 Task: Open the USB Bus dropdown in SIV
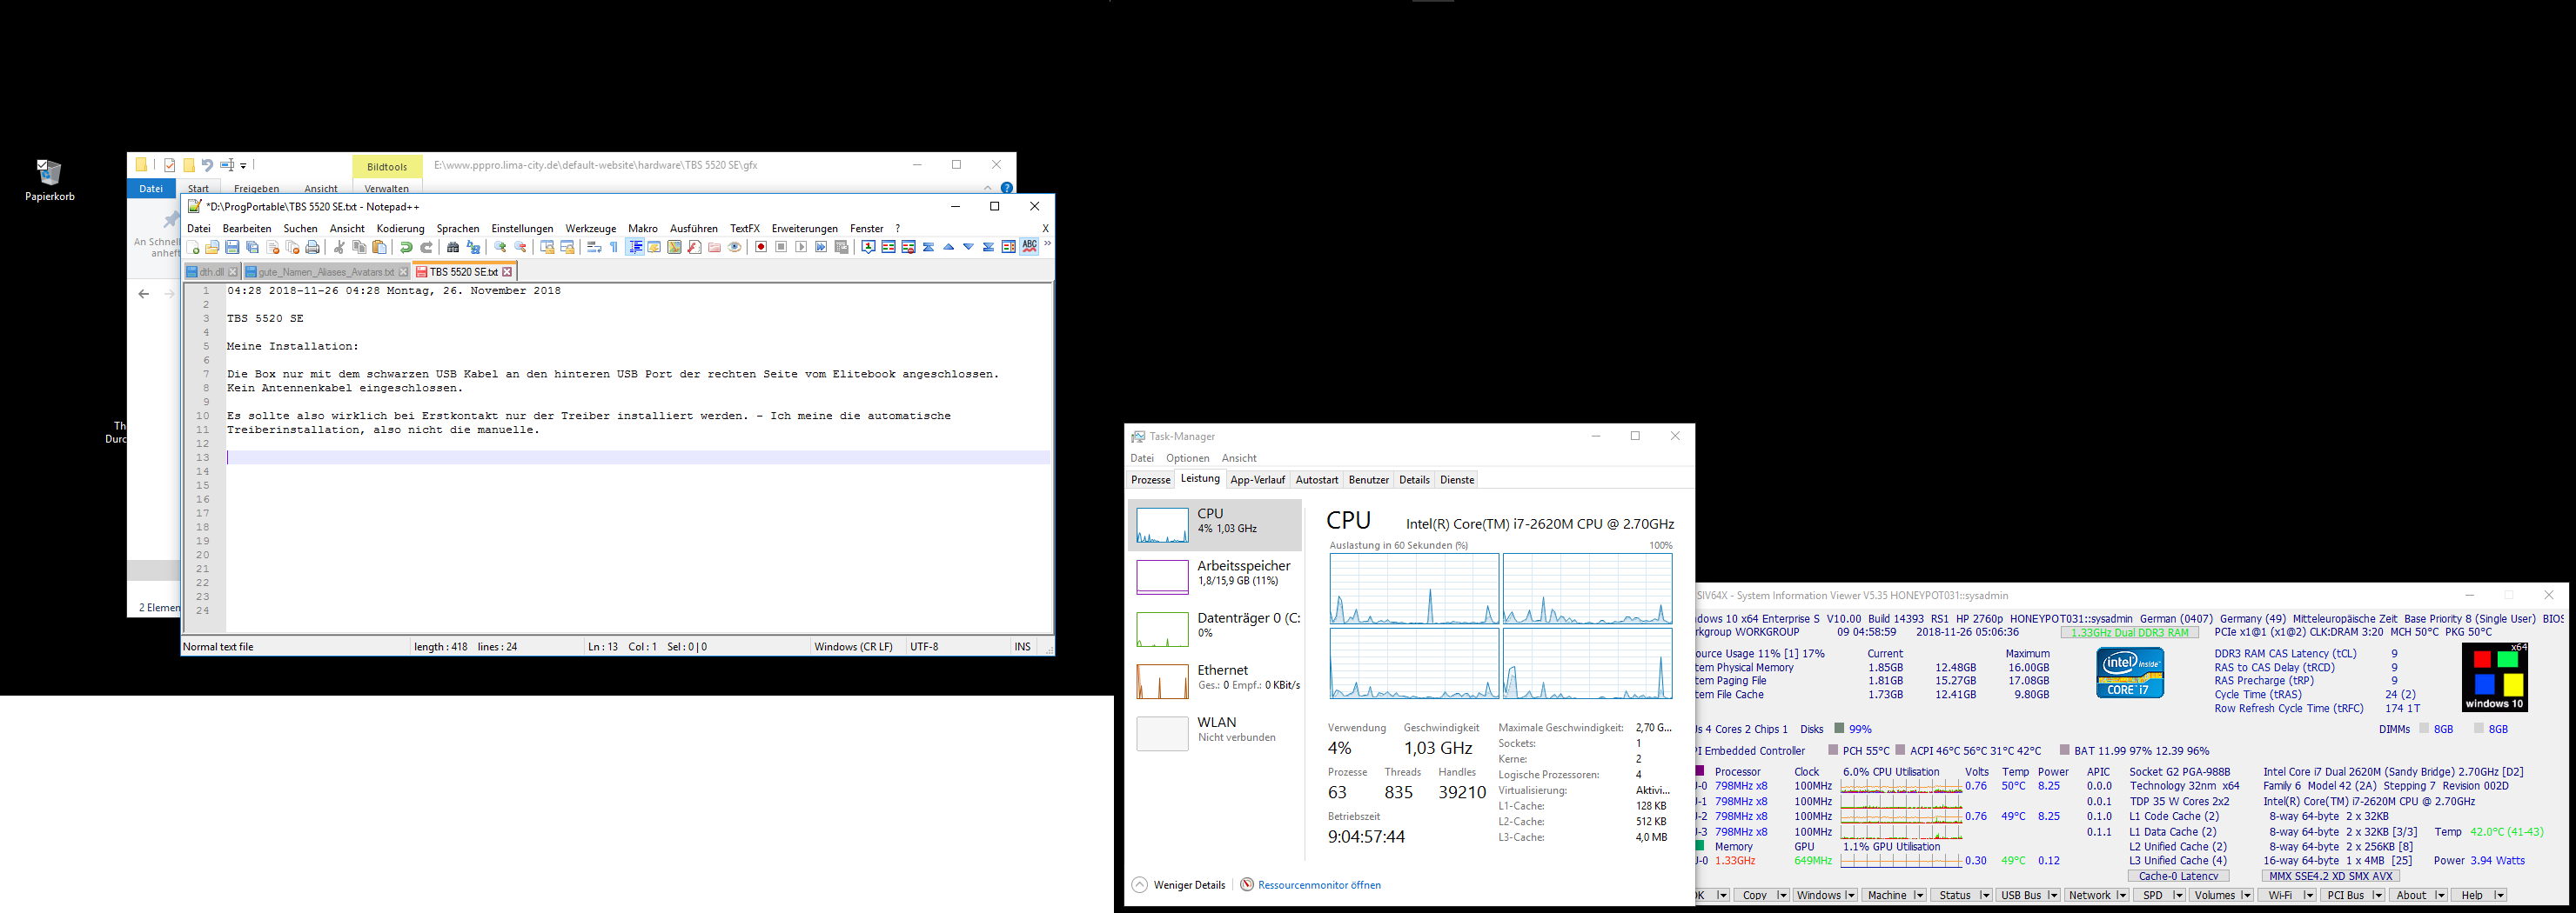tap(2028, 895)
